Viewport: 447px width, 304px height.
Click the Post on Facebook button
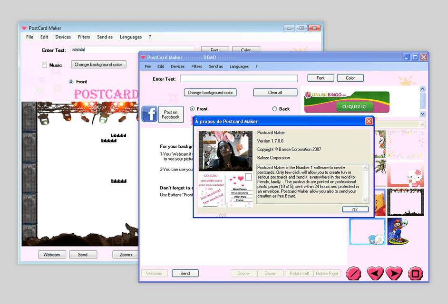pos(171,114)
